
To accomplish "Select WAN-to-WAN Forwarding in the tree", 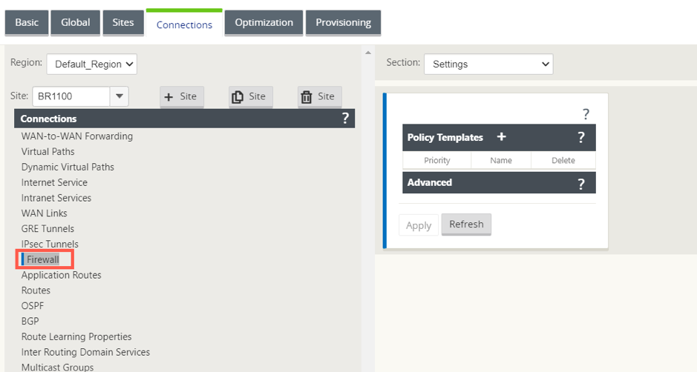I will point(77,136).
